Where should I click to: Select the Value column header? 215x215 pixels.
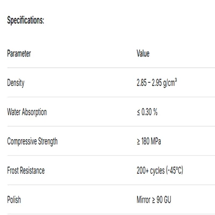(x=143, y=54)
